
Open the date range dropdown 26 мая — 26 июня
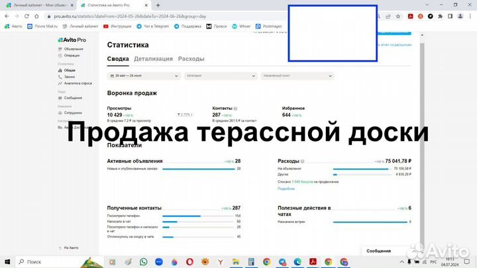pyautogui.click(x=144, y=75)
